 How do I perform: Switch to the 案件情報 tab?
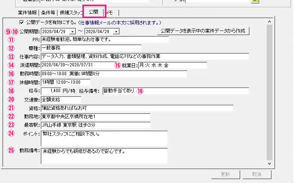point(27,12)
